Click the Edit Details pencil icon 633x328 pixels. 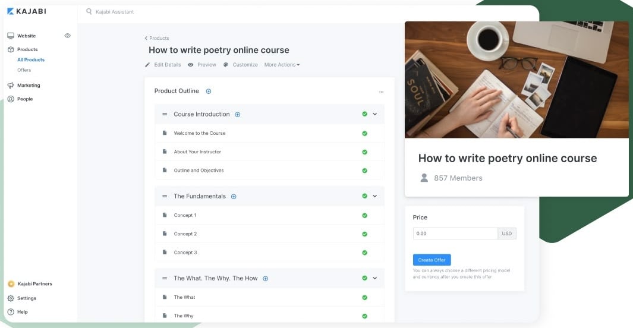pyautogui.click(x=147, y=65)
